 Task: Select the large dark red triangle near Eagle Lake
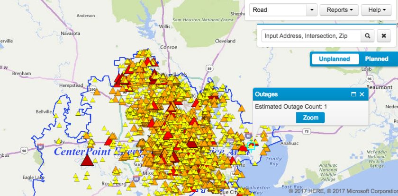tap(87, 160)
